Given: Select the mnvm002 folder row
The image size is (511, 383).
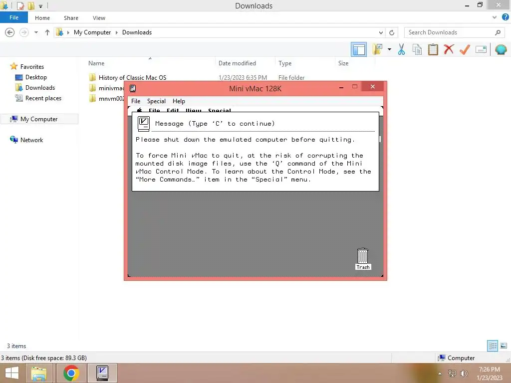Looking at the screenshot, I should (x=106, y=98).
